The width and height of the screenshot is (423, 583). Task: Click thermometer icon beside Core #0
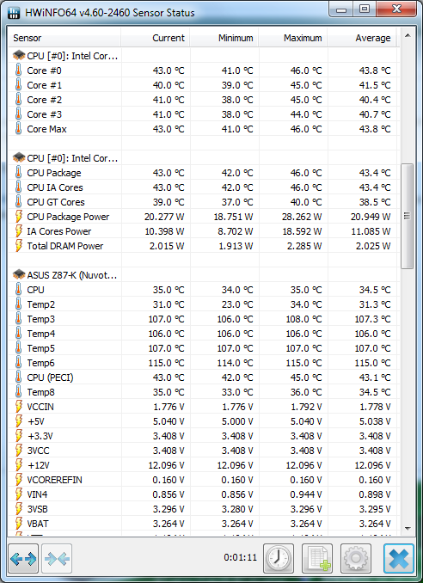point(19,71)
